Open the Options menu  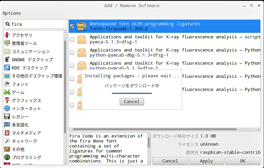point(12,13)
